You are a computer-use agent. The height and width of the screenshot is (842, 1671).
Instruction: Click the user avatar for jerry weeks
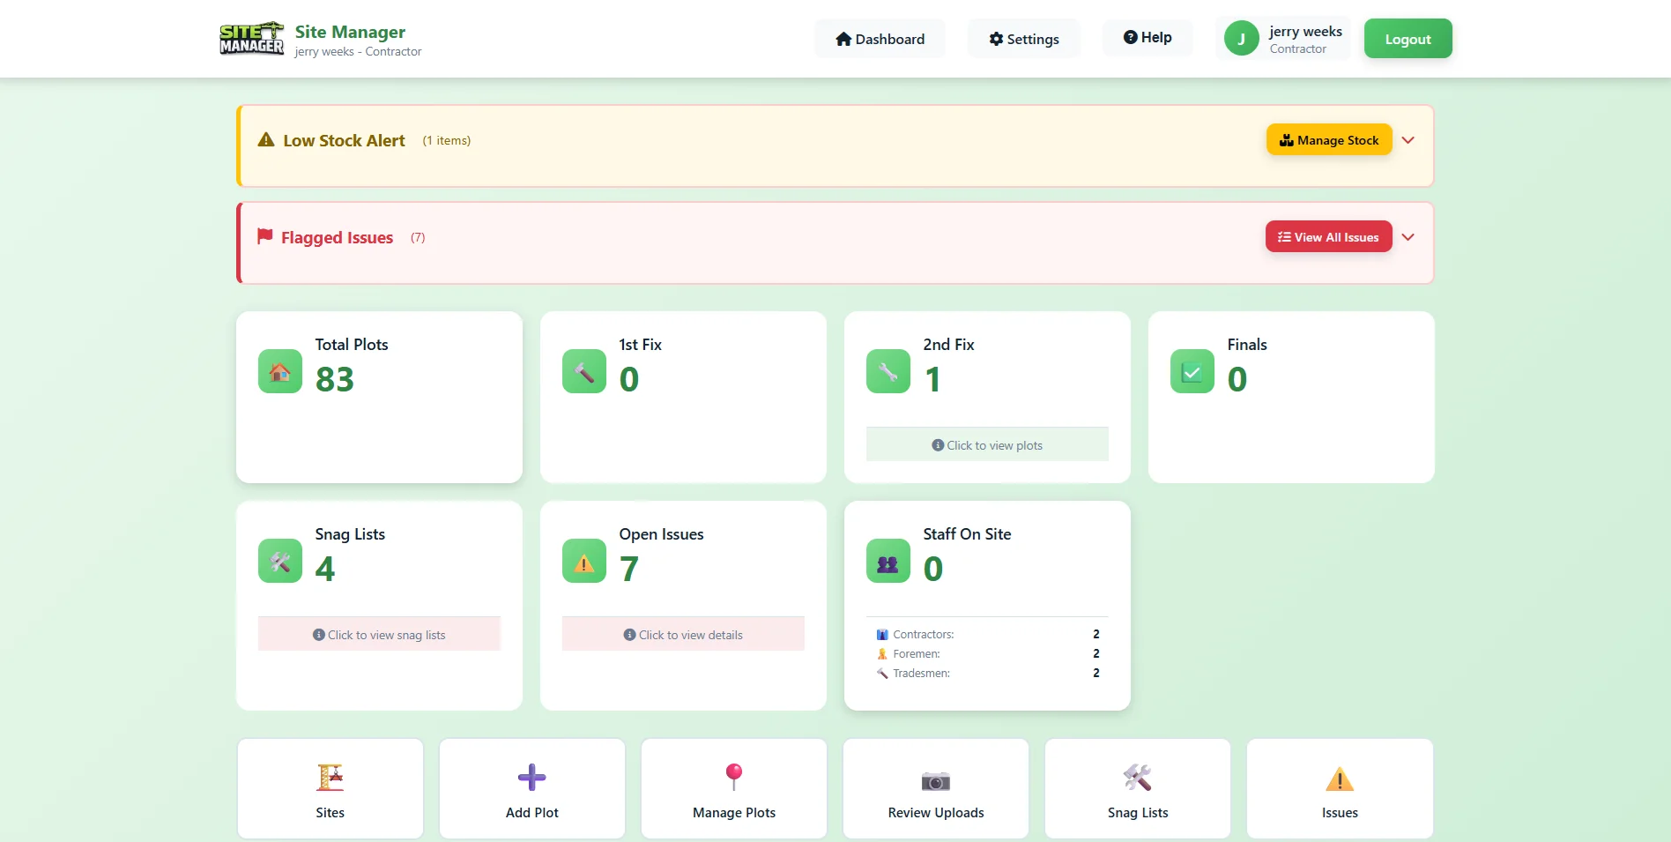click(x=1240, y=38)
